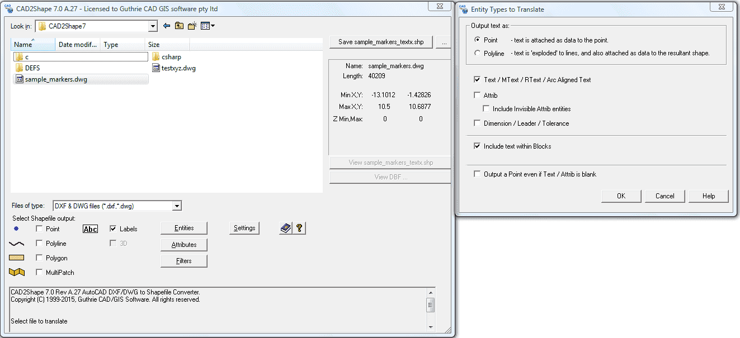Uncheck the Labels checkbox
The image size is (740, 338).
[113, 229]
